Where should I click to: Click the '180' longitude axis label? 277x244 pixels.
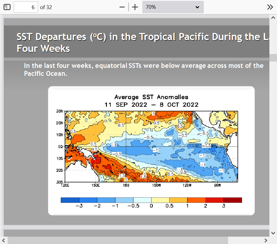point(126,185)
